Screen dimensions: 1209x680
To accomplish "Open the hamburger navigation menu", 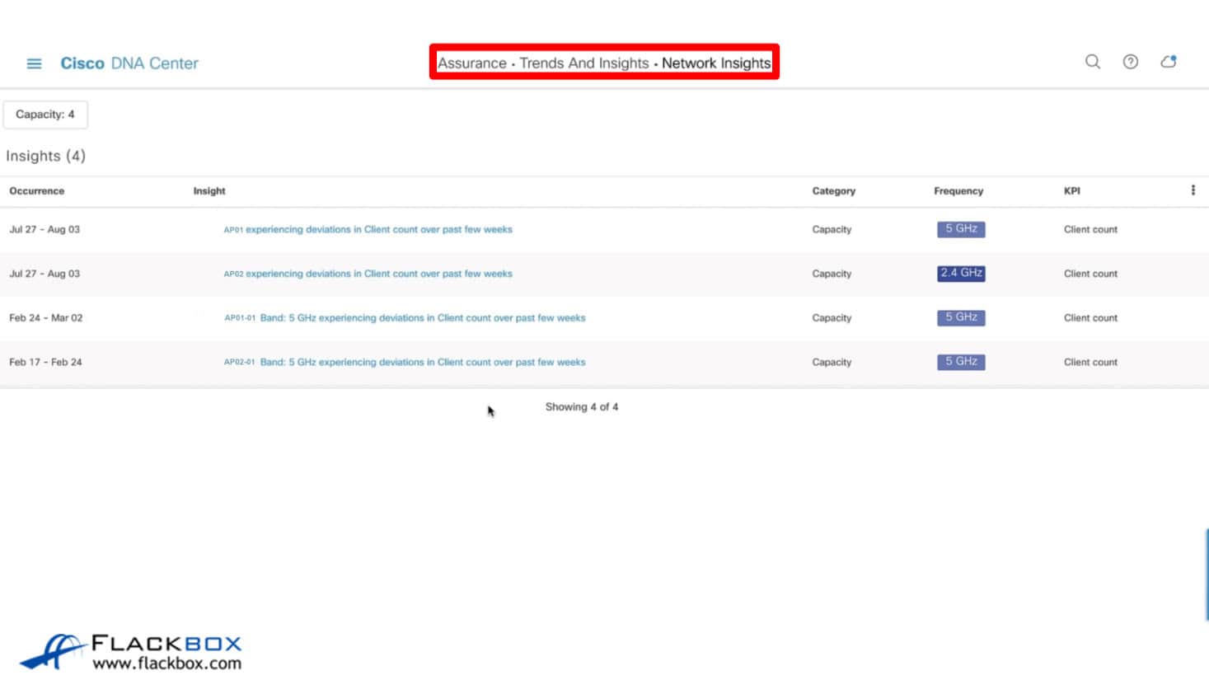I will [34, 63].
